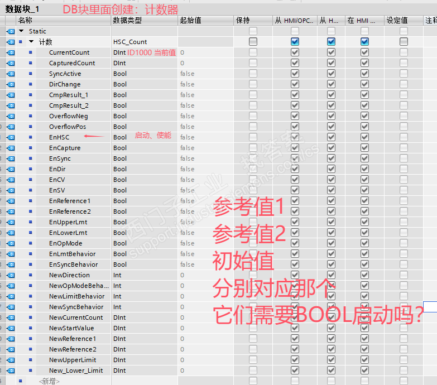Screen dimensions: 437x385
Task: Click the tag icon beside OverflowNeg
Action: (11, 116)
